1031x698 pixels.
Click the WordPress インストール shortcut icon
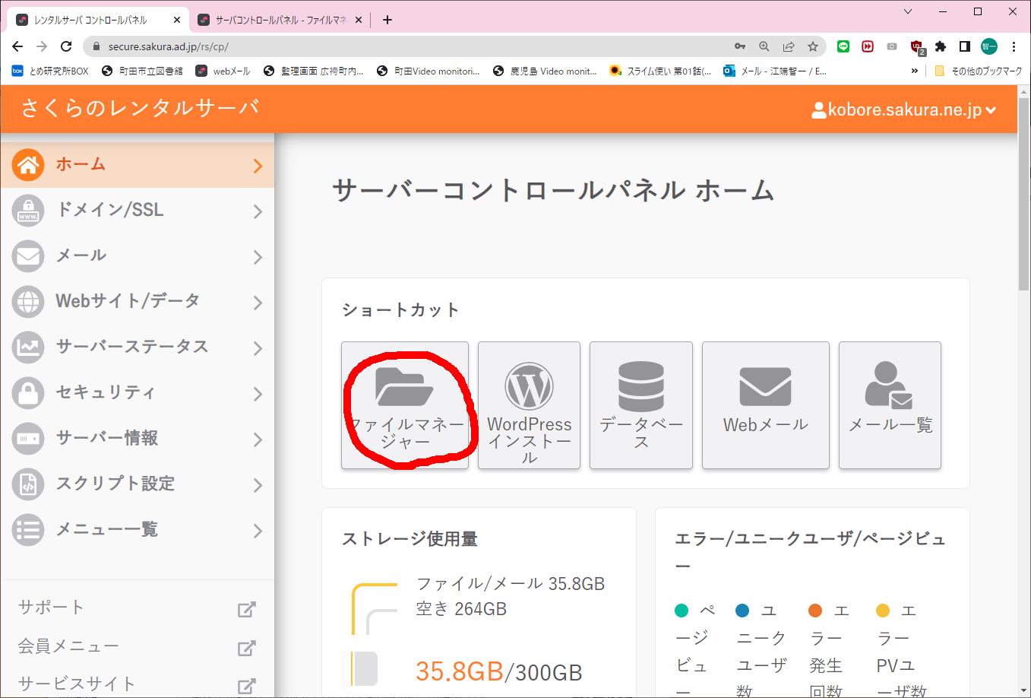point(529,386)
